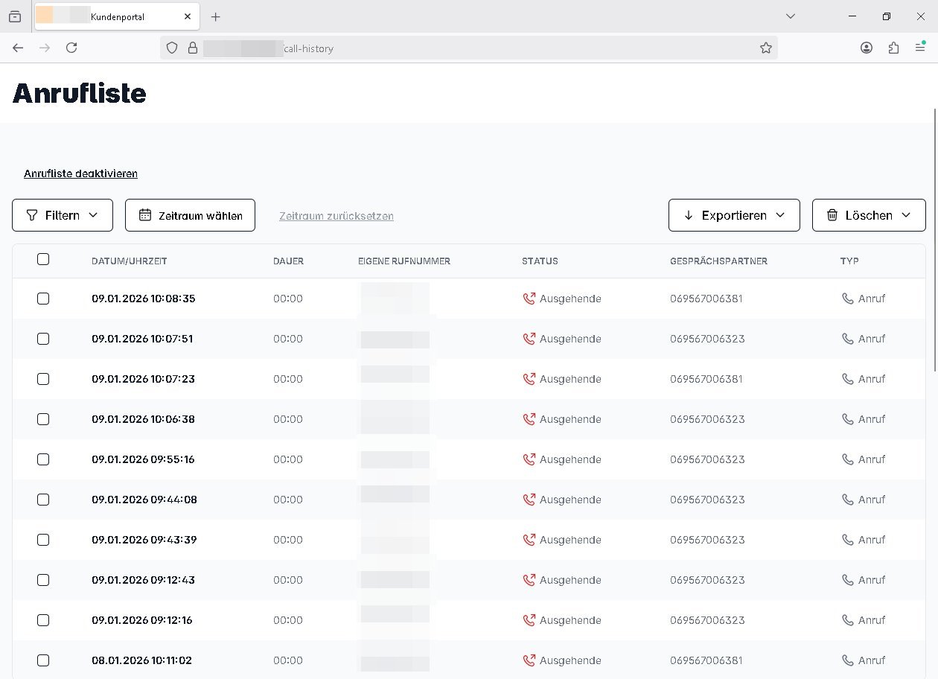Image resolution: width=938 pixels, height=679 pixels.
Task: Click the reload page icon
Action: point(71,48)
